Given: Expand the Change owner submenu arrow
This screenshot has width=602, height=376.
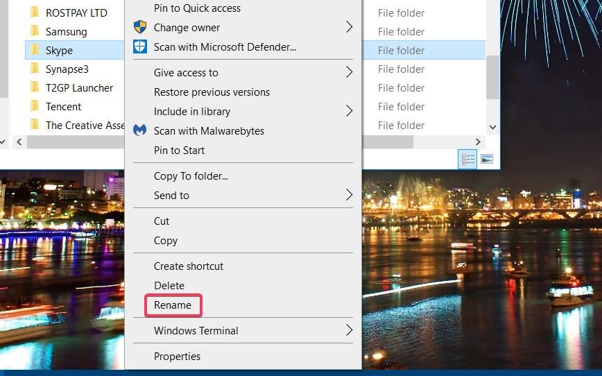Looking at the screenshot, I should tap(349, 27).
